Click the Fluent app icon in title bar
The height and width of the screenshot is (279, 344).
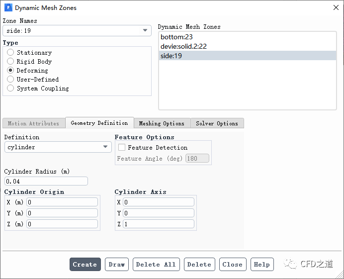point(8,7)
